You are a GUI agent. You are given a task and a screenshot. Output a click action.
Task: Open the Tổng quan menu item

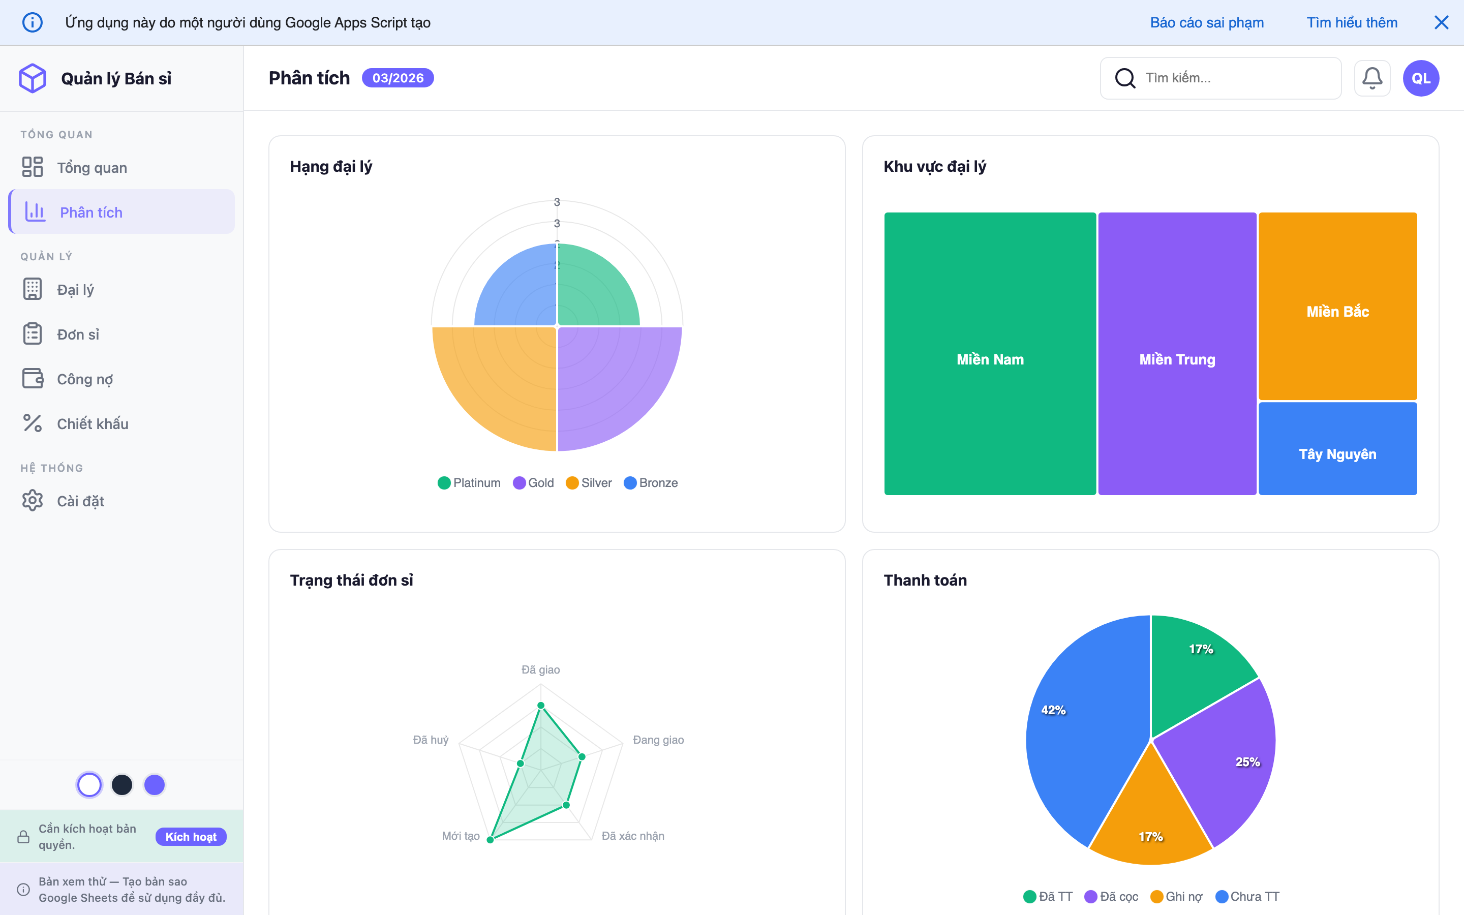pos(92,168)
